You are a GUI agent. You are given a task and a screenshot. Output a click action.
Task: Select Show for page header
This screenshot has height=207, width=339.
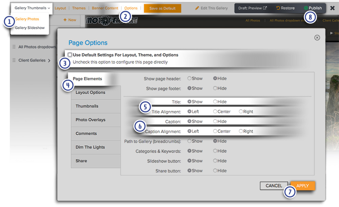190,79
